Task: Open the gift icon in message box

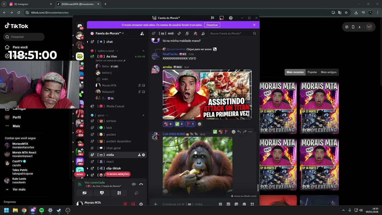Action: click(220, 204)
